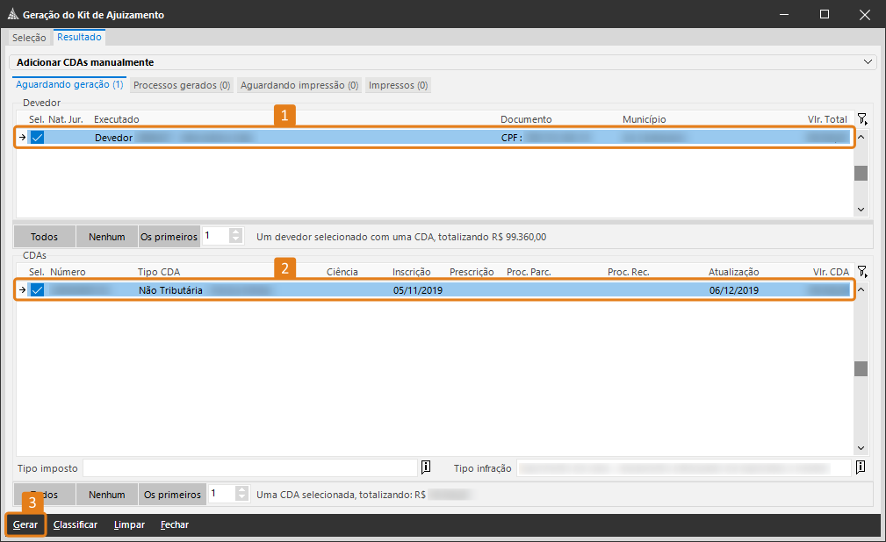Maximize the Geração do Kit window

click(825, 15)
